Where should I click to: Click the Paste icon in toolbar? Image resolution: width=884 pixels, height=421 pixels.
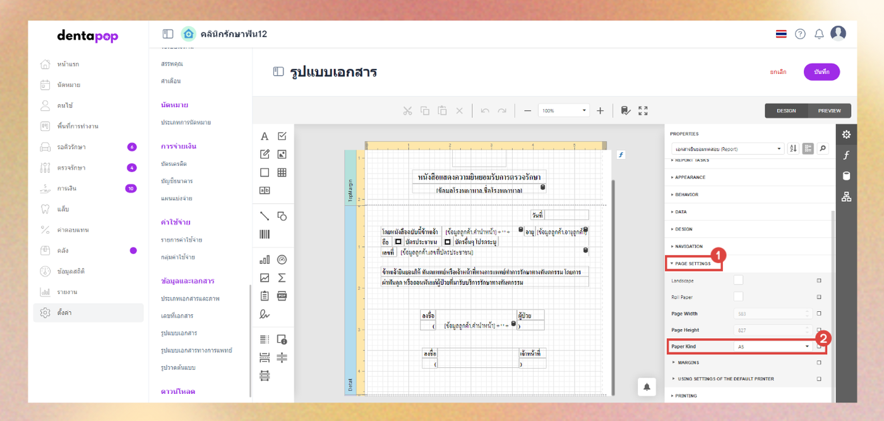click(x=442, y=110)
